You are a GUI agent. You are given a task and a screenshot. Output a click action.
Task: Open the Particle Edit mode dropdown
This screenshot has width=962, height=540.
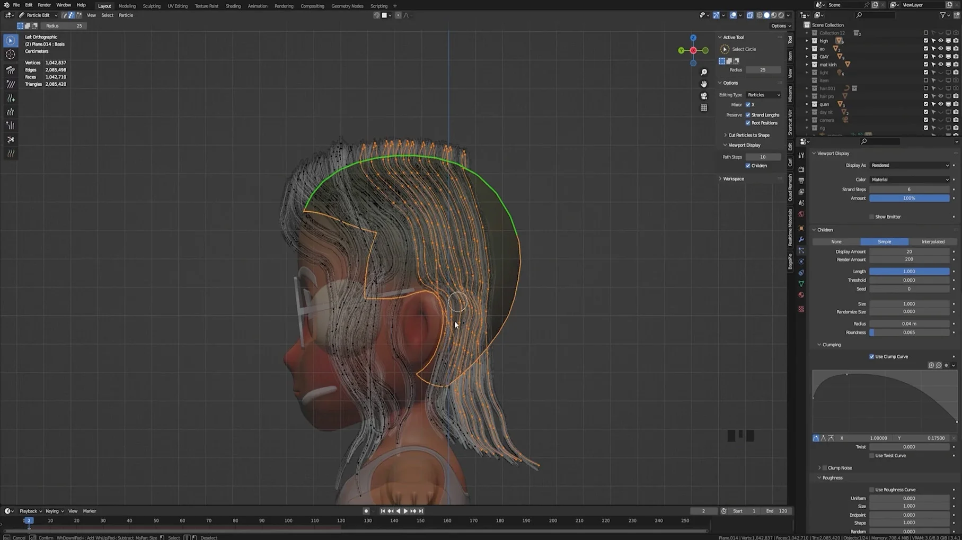38,15
